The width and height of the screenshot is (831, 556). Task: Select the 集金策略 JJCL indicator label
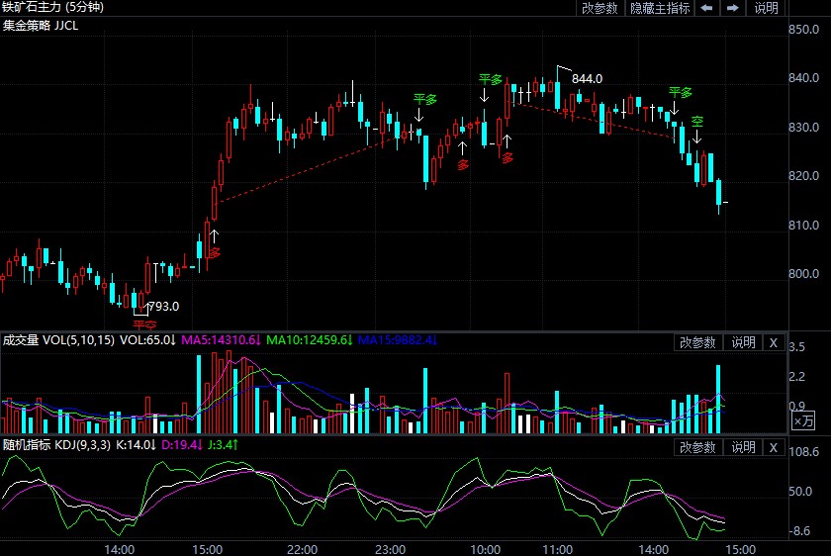coord(41,26)
